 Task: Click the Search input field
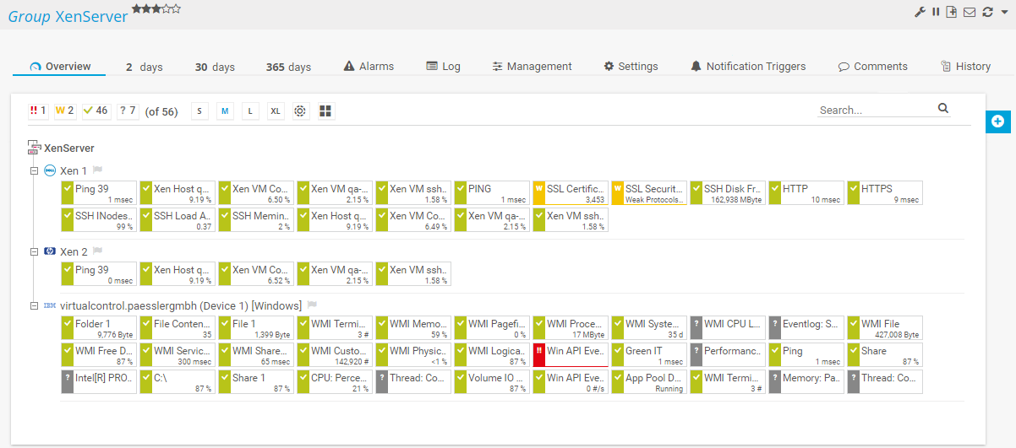[876, 110]
